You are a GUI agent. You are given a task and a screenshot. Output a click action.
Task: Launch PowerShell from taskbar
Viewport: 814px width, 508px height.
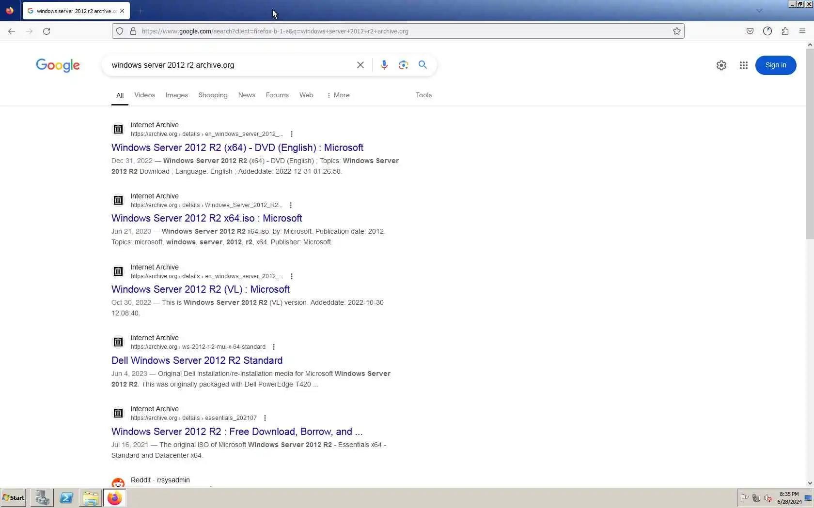(66, 498)
